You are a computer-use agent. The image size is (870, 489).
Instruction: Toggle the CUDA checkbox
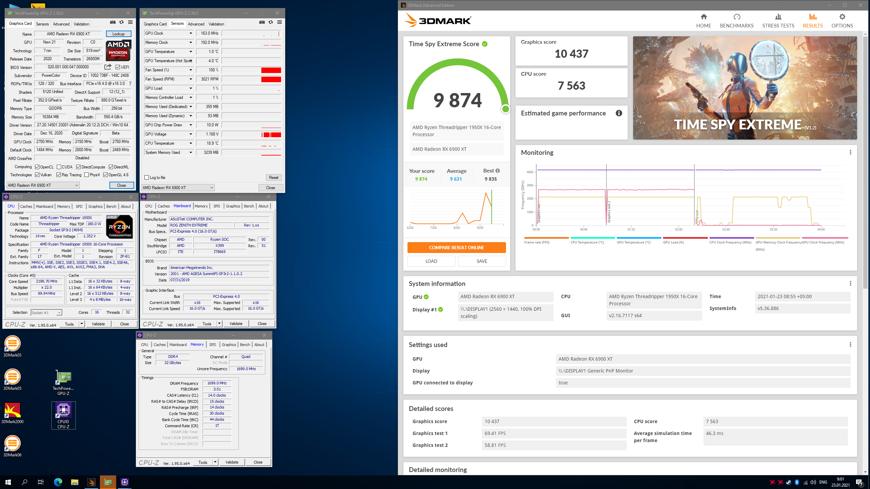[x=59, y=167]
